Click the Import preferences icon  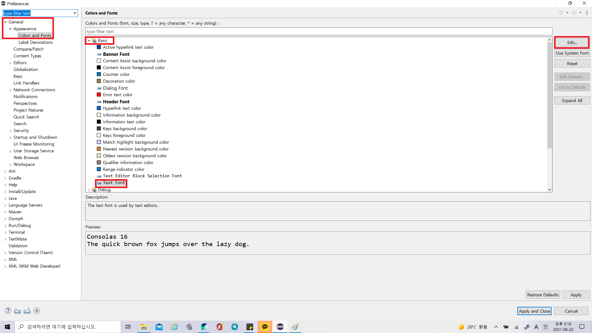pos(18,310)
